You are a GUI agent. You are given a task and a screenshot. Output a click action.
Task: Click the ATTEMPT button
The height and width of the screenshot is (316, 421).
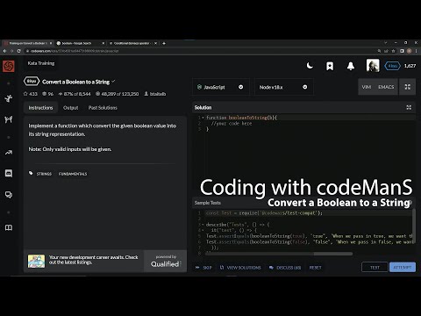(x=403, y=267)
